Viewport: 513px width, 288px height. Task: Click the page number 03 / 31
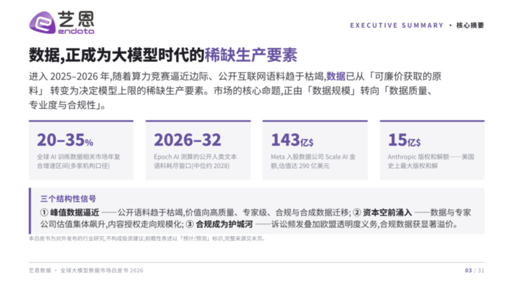pyautogui.click(x=475, y=270)
